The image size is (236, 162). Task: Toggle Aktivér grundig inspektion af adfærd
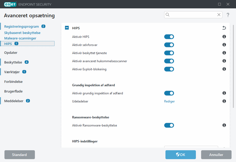pos(169,93)
